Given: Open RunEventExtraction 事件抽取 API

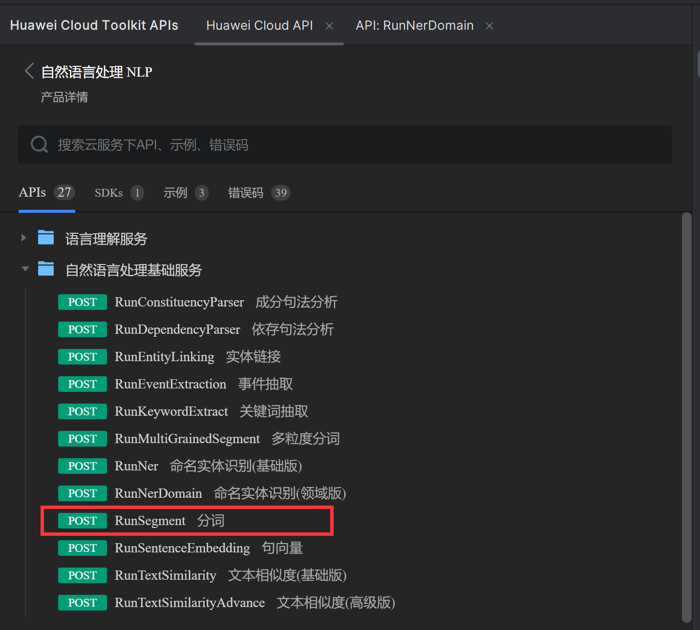Looking at the screenshot, I should click(175, 384).
